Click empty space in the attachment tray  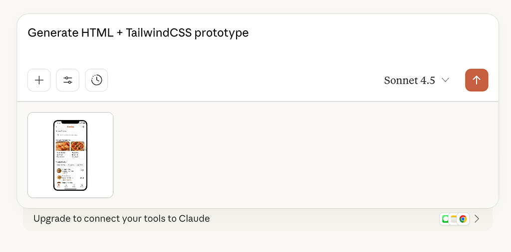pyautogui.click(x=299, y=155)
